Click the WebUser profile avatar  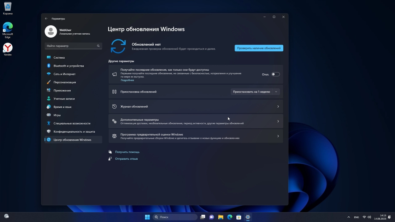pyautogui.click(x=51, y=31)
